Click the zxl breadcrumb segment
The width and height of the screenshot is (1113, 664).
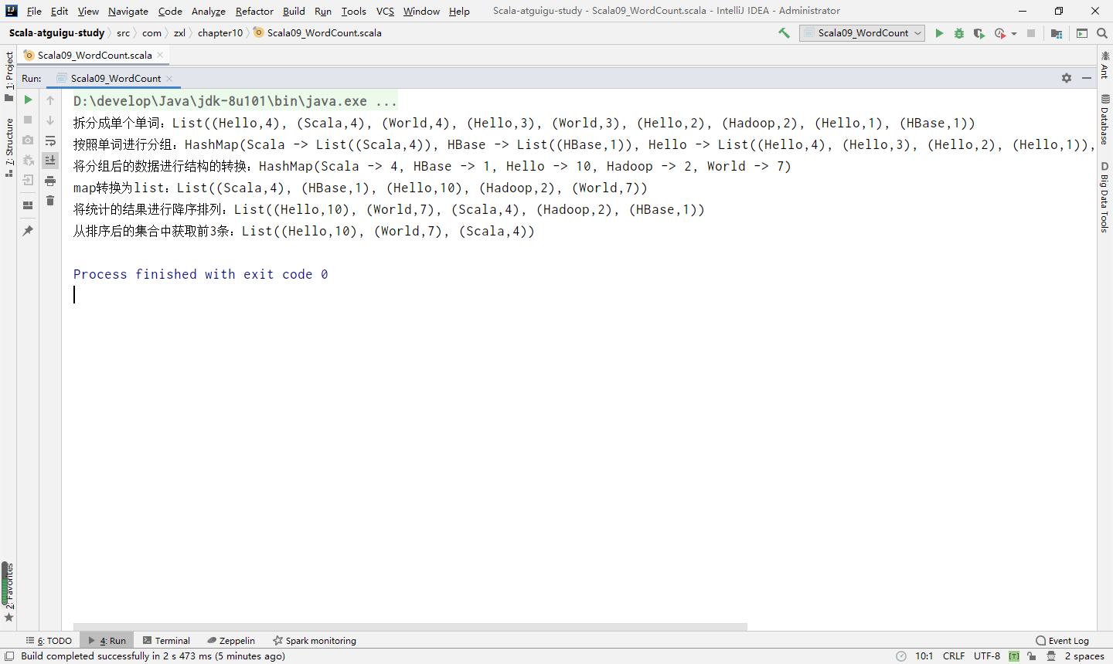[x=179, y=33]
